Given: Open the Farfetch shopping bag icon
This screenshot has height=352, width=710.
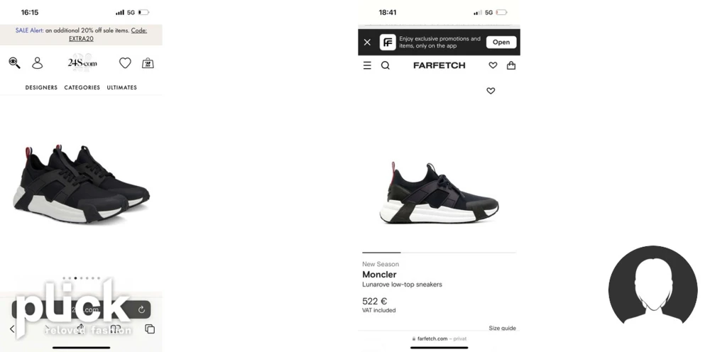Looking at the screenshot, I should tap(511, 65).
